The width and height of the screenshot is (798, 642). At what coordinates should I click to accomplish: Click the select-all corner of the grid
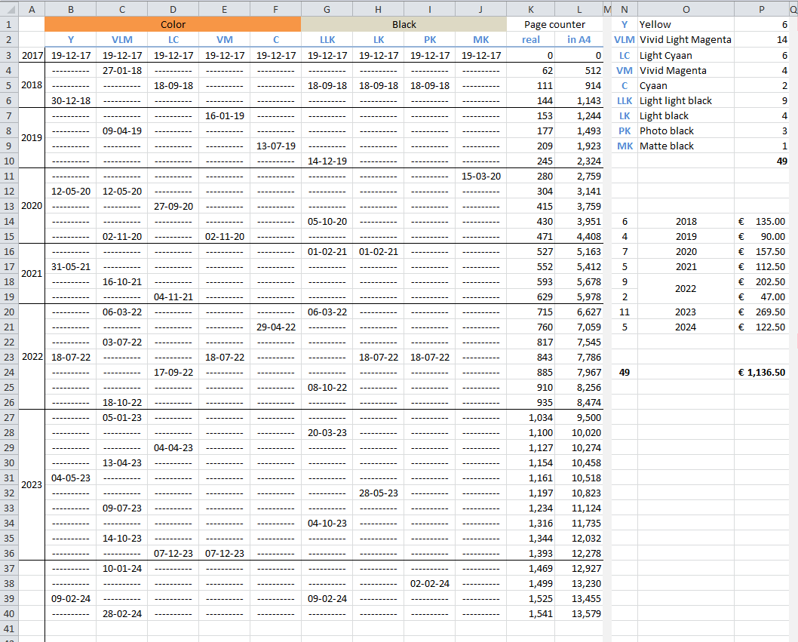click(9, 9)
